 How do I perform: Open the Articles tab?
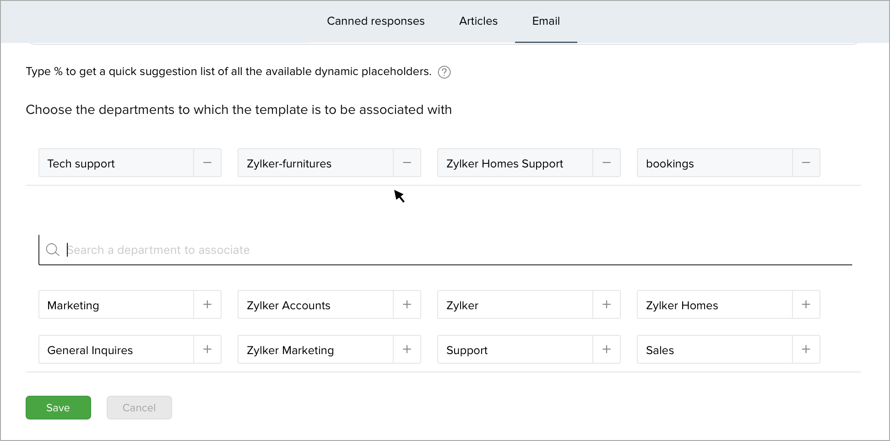[x=478, y=21]
